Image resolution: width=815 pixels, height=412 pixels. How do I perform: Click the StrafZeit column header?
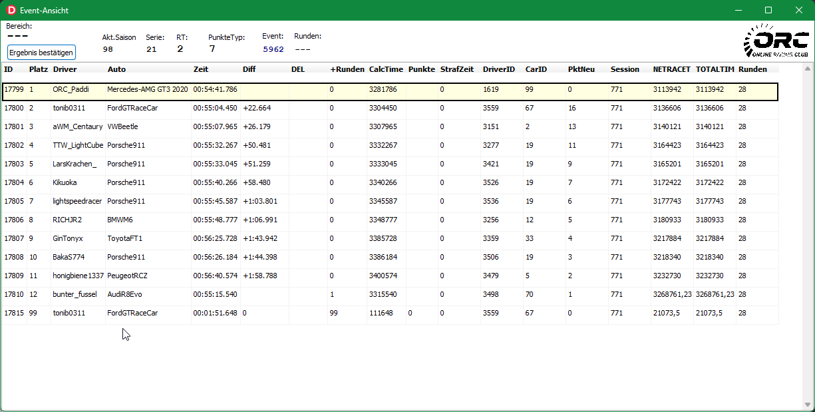456,69
